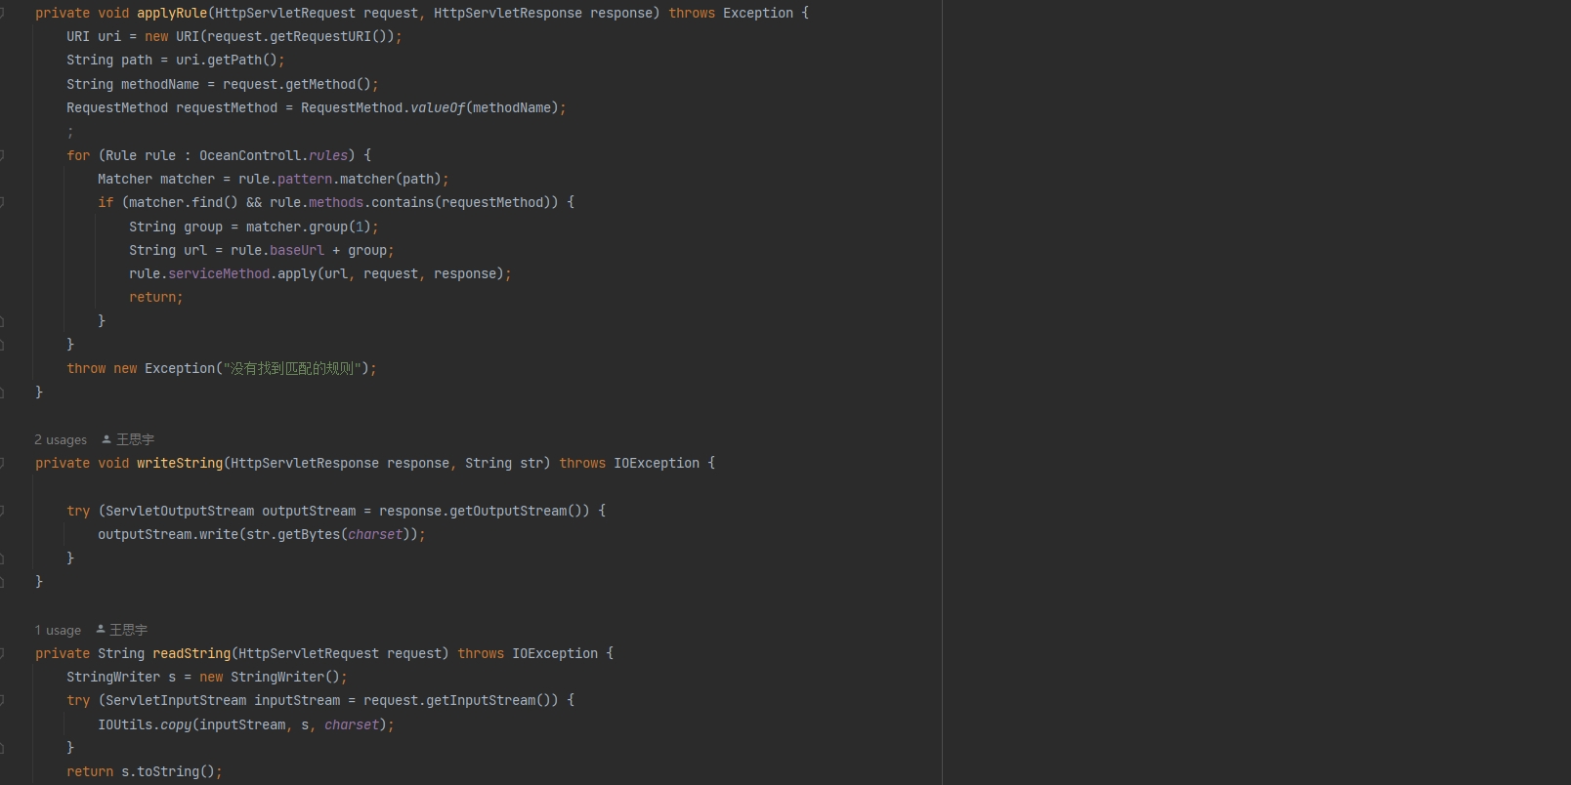
Task: Click IOException in writeString signature
Action: [x=657, y=463]
